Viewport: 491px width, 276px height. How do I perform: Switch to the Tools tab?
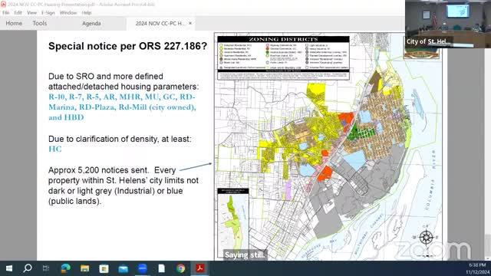click(39, 23)
